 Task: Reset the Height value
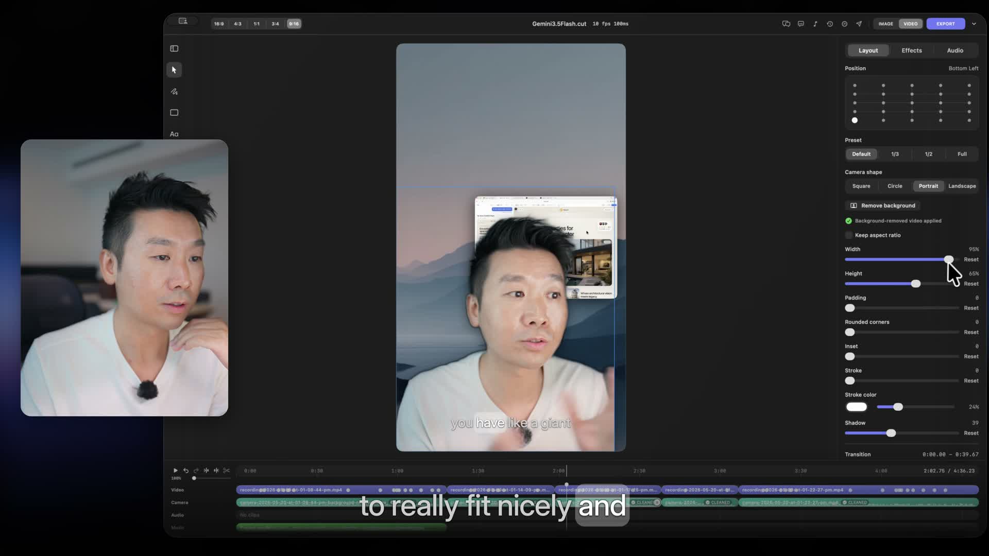click(x=971, y=284)
